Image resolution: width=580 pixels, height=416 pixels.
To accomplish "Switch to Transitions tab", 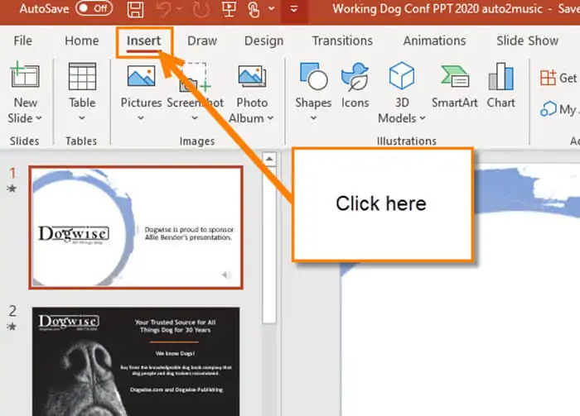I will click(x=342, y=41).
